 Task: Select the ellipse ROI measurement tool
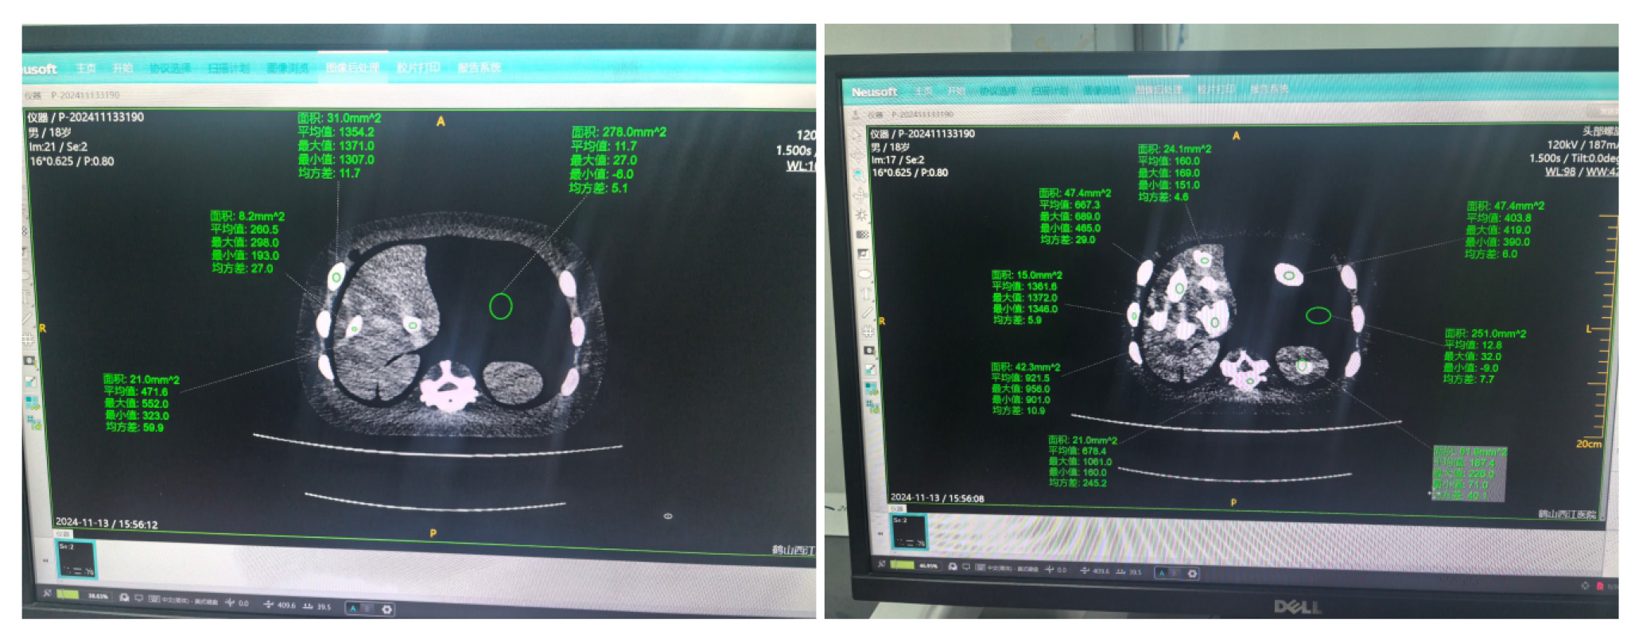pos(864,274)
